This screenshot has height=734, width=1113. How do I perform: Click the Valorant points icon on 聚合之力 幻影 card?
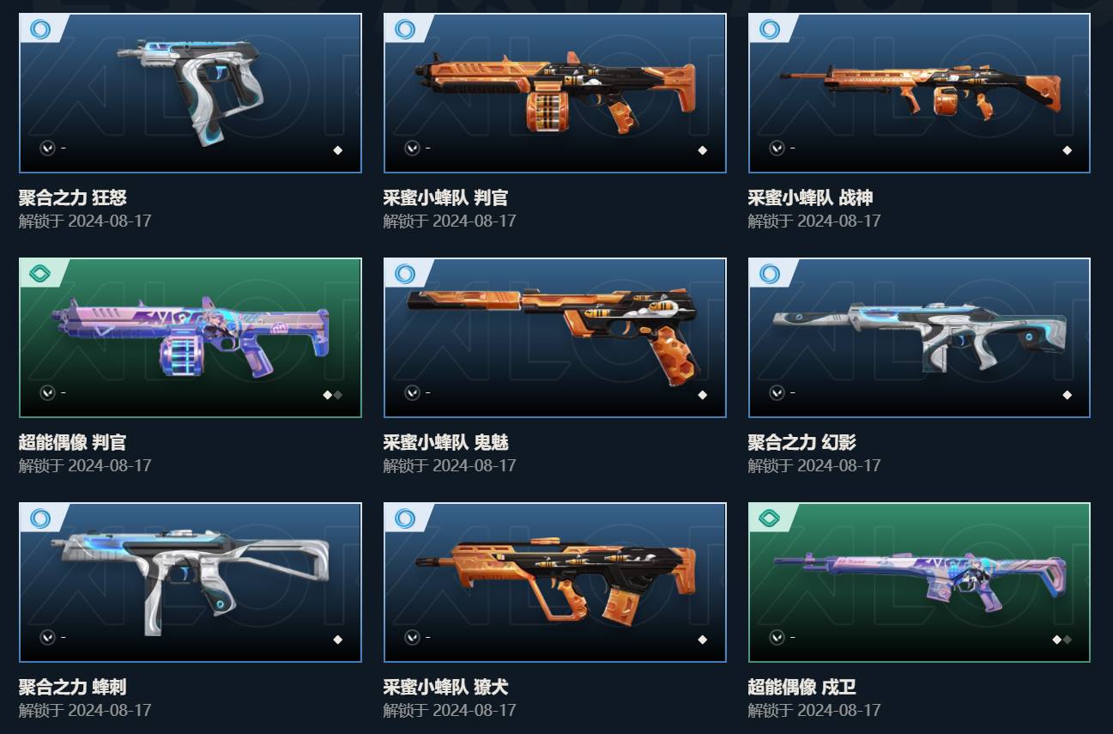777,392
